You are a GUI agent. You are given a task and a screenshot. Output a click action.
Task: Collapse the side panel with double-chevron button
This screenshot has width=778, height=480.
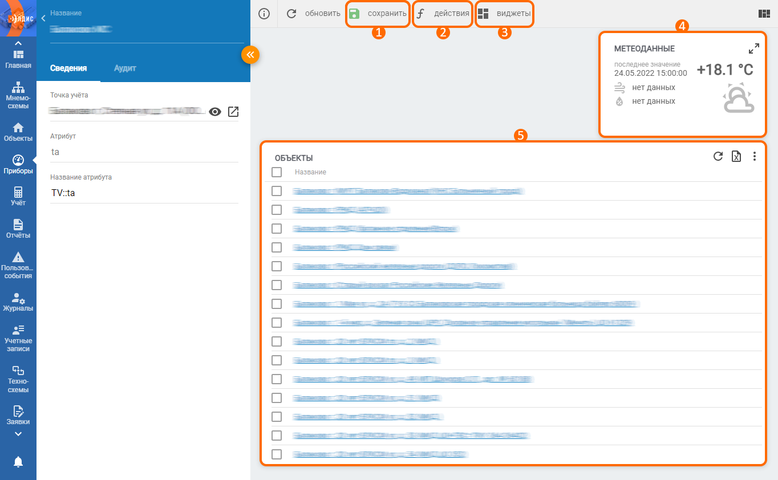250,54
